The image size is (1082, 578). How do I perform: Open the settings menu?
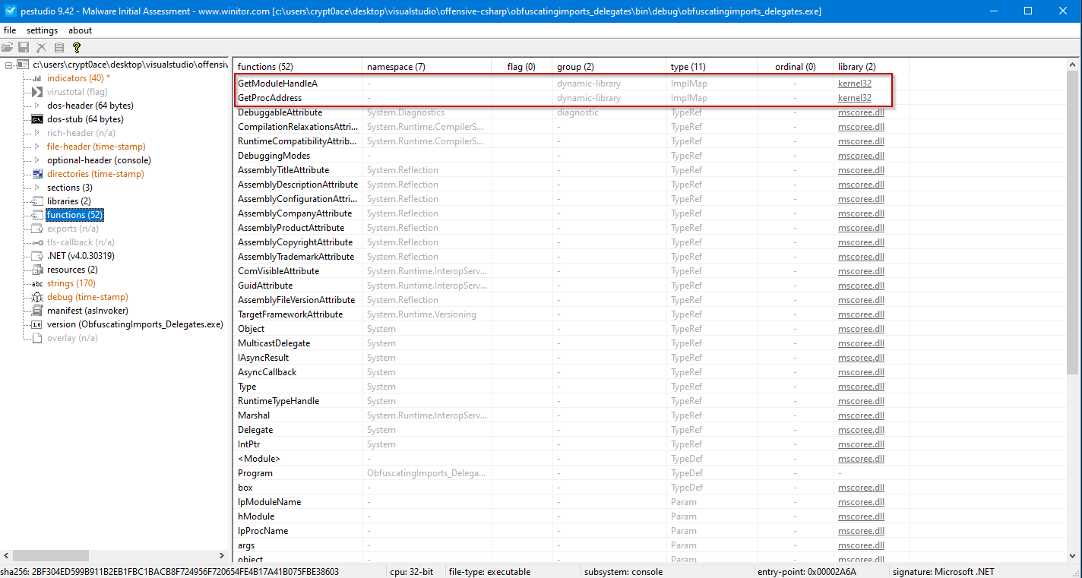pyautogui.click(x=42, y=30)
